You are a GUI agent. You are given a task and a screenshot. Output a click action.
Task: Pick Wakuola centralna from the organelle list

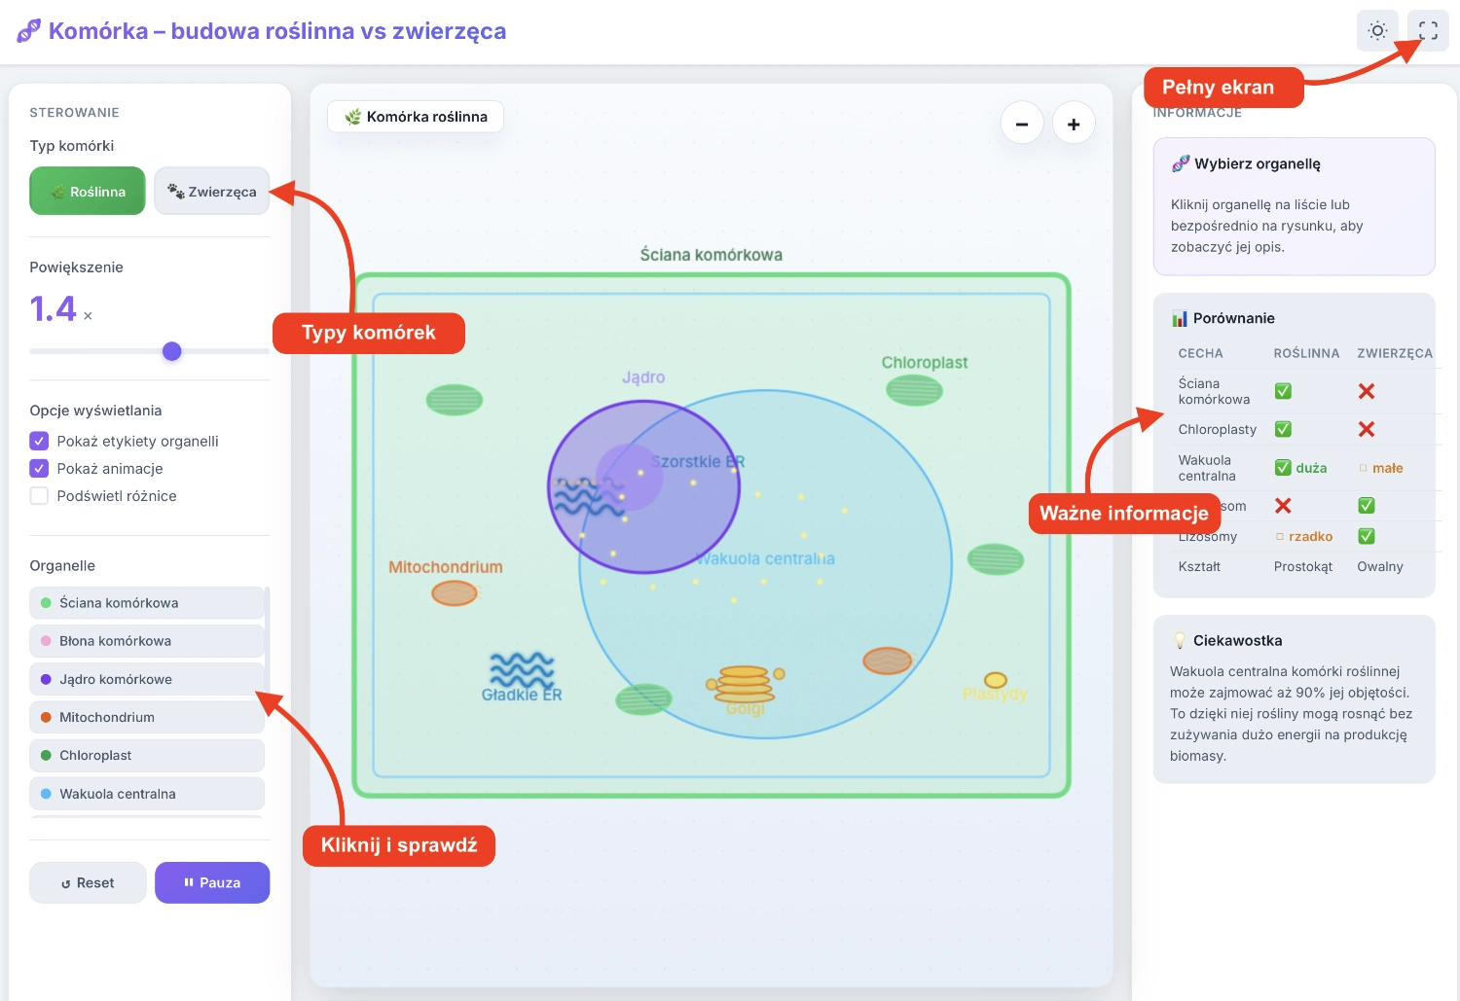click(146, 794)
